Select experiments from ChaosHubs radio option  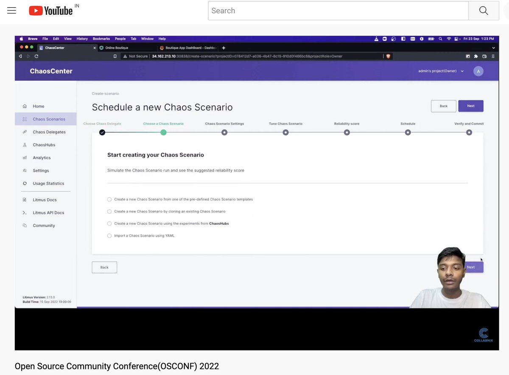tap(109, 224)
